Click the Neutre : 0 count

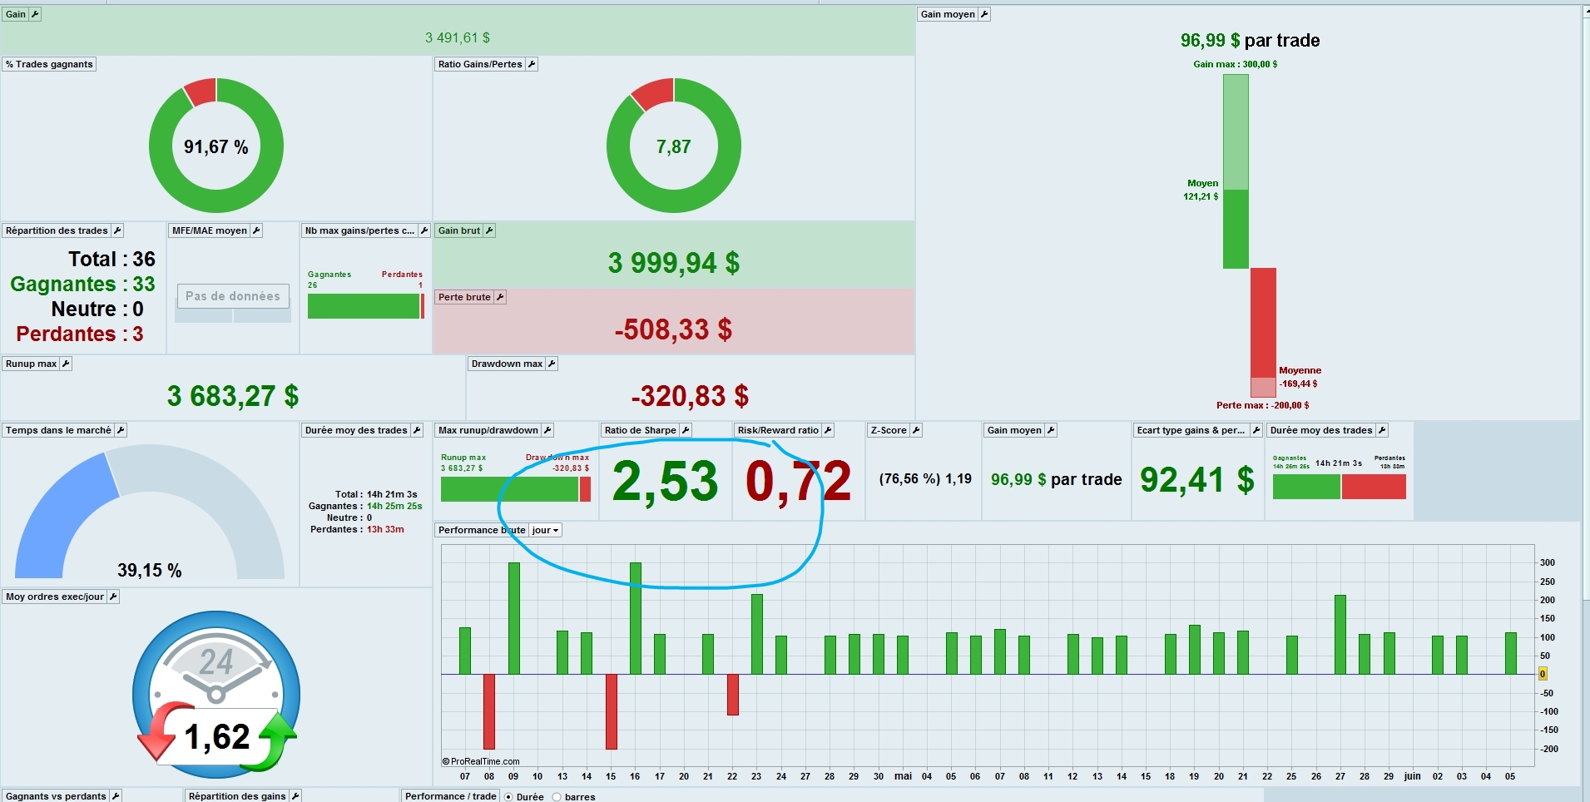pyautogui.click(x=97, y=309)
